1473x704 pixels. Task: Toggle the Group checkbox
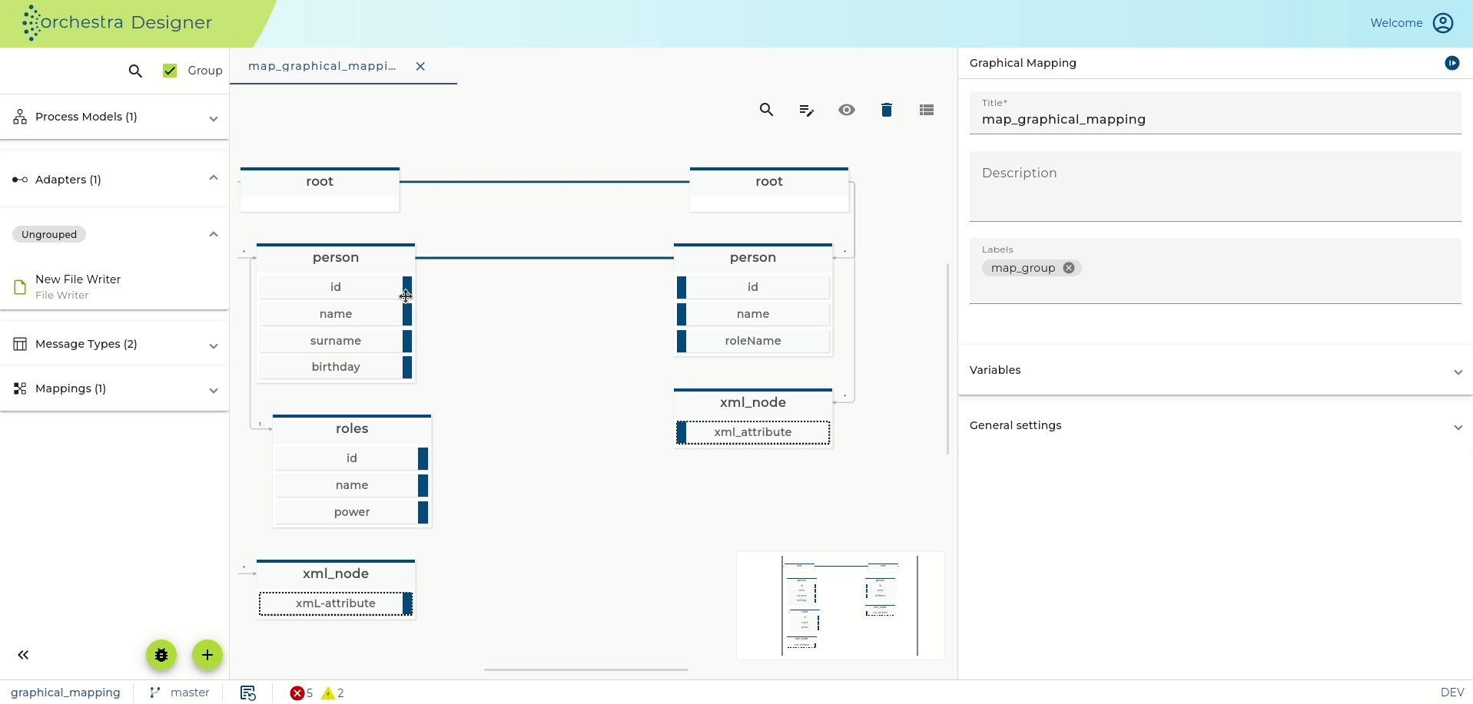click(x=170, y=71)
